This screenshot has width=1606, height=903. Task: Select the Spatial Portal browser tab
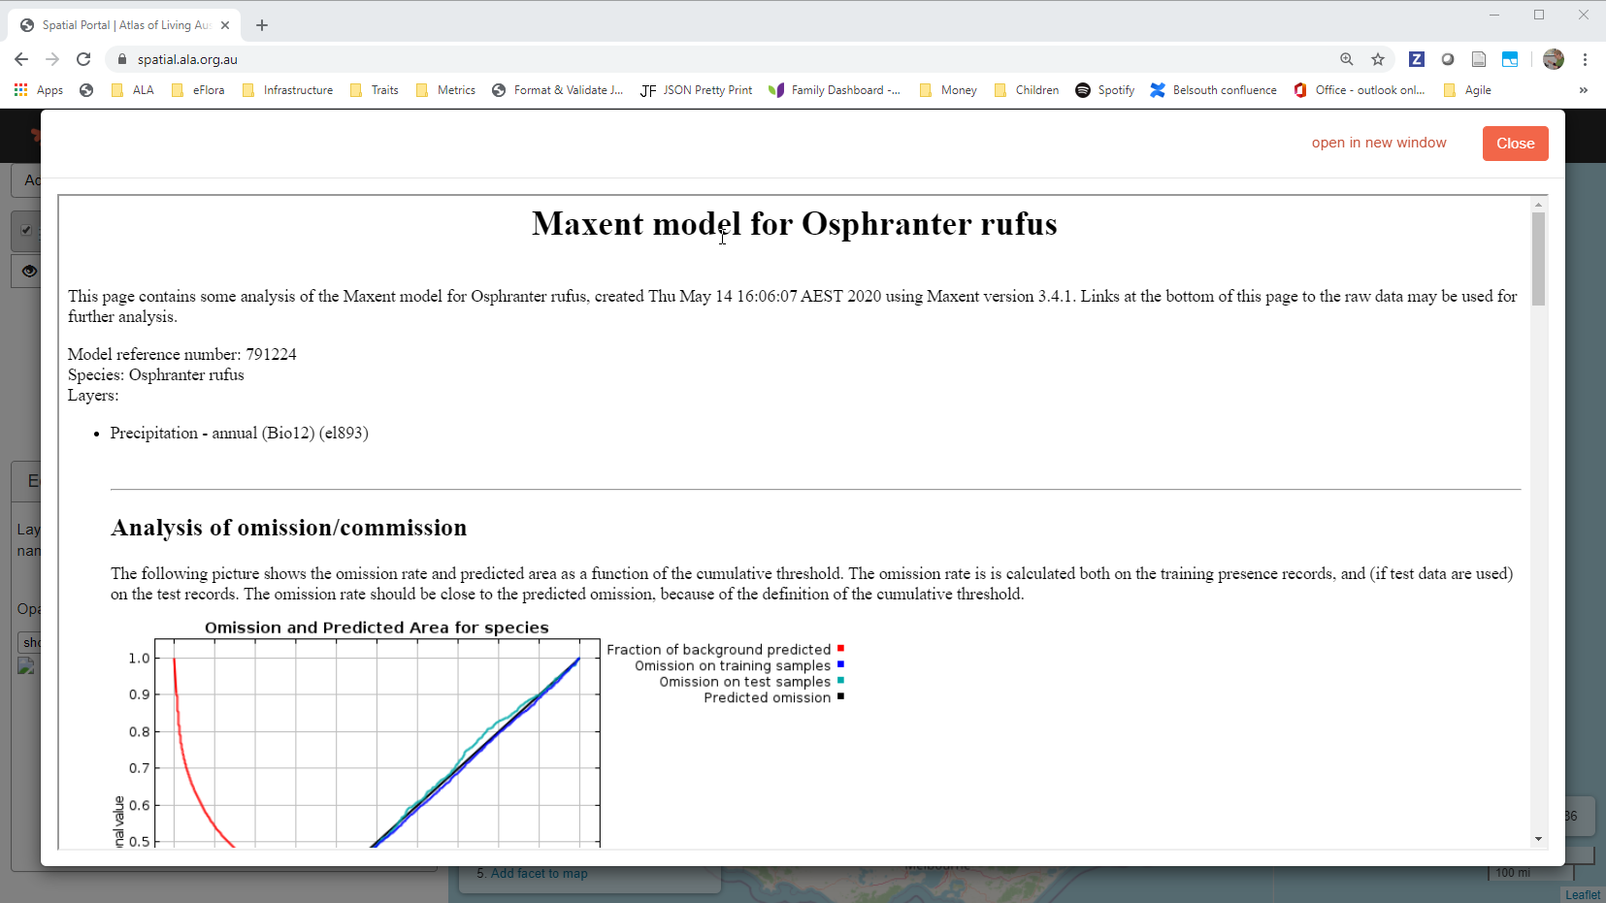[x=126, y=25]
